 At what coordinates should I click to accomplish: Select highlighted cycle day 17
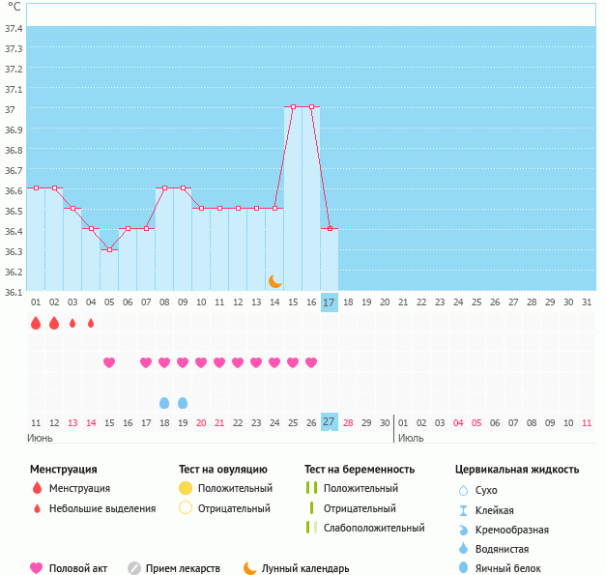(x=330, y=302)
